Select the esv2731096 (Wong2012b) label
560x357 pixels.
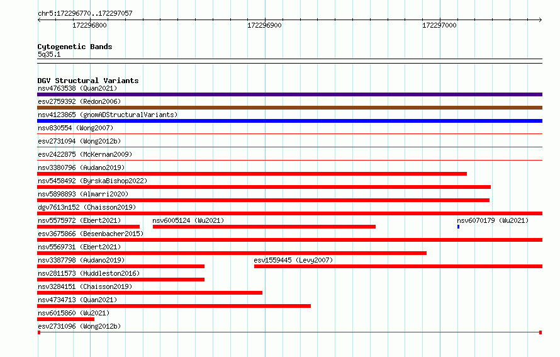point(79,326)
